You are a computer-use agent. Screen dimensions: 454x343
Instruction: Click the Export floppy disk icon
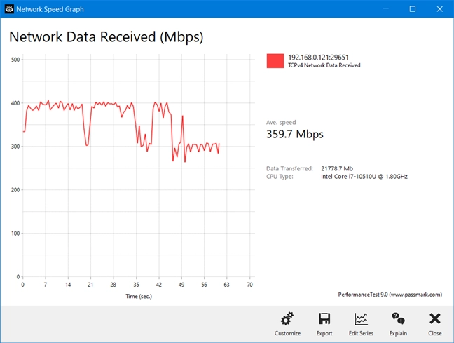pyautogui.click(x=324, y=318)
